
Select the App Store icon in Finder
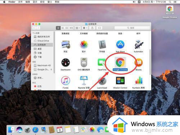(x=120, y=45)
